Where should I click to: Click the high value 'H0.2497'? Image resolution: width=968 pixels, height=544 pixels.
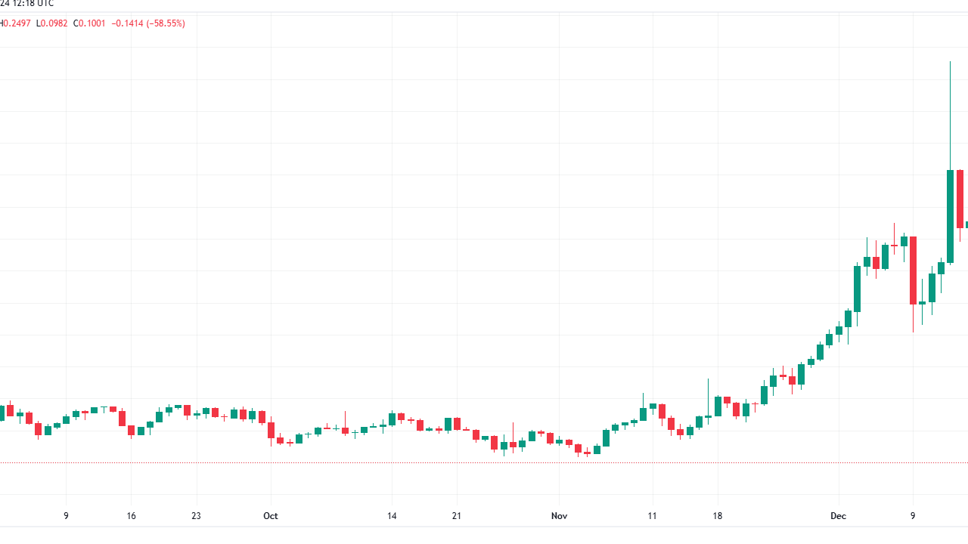[x=14, y=23]
